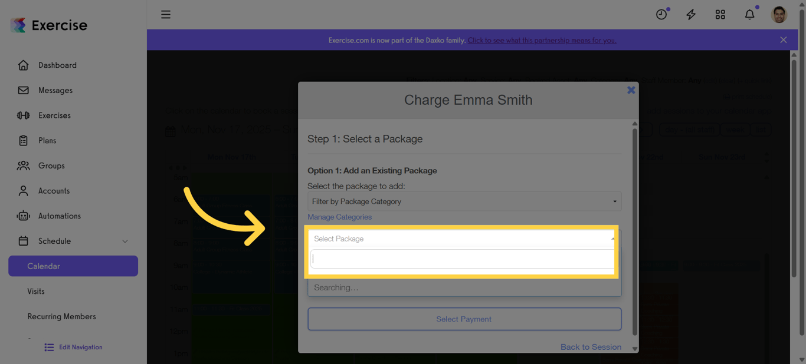Open the Filter by Package Category dropdown
The width and height of the screenshot is (806, 364).
tap(464, 201)
